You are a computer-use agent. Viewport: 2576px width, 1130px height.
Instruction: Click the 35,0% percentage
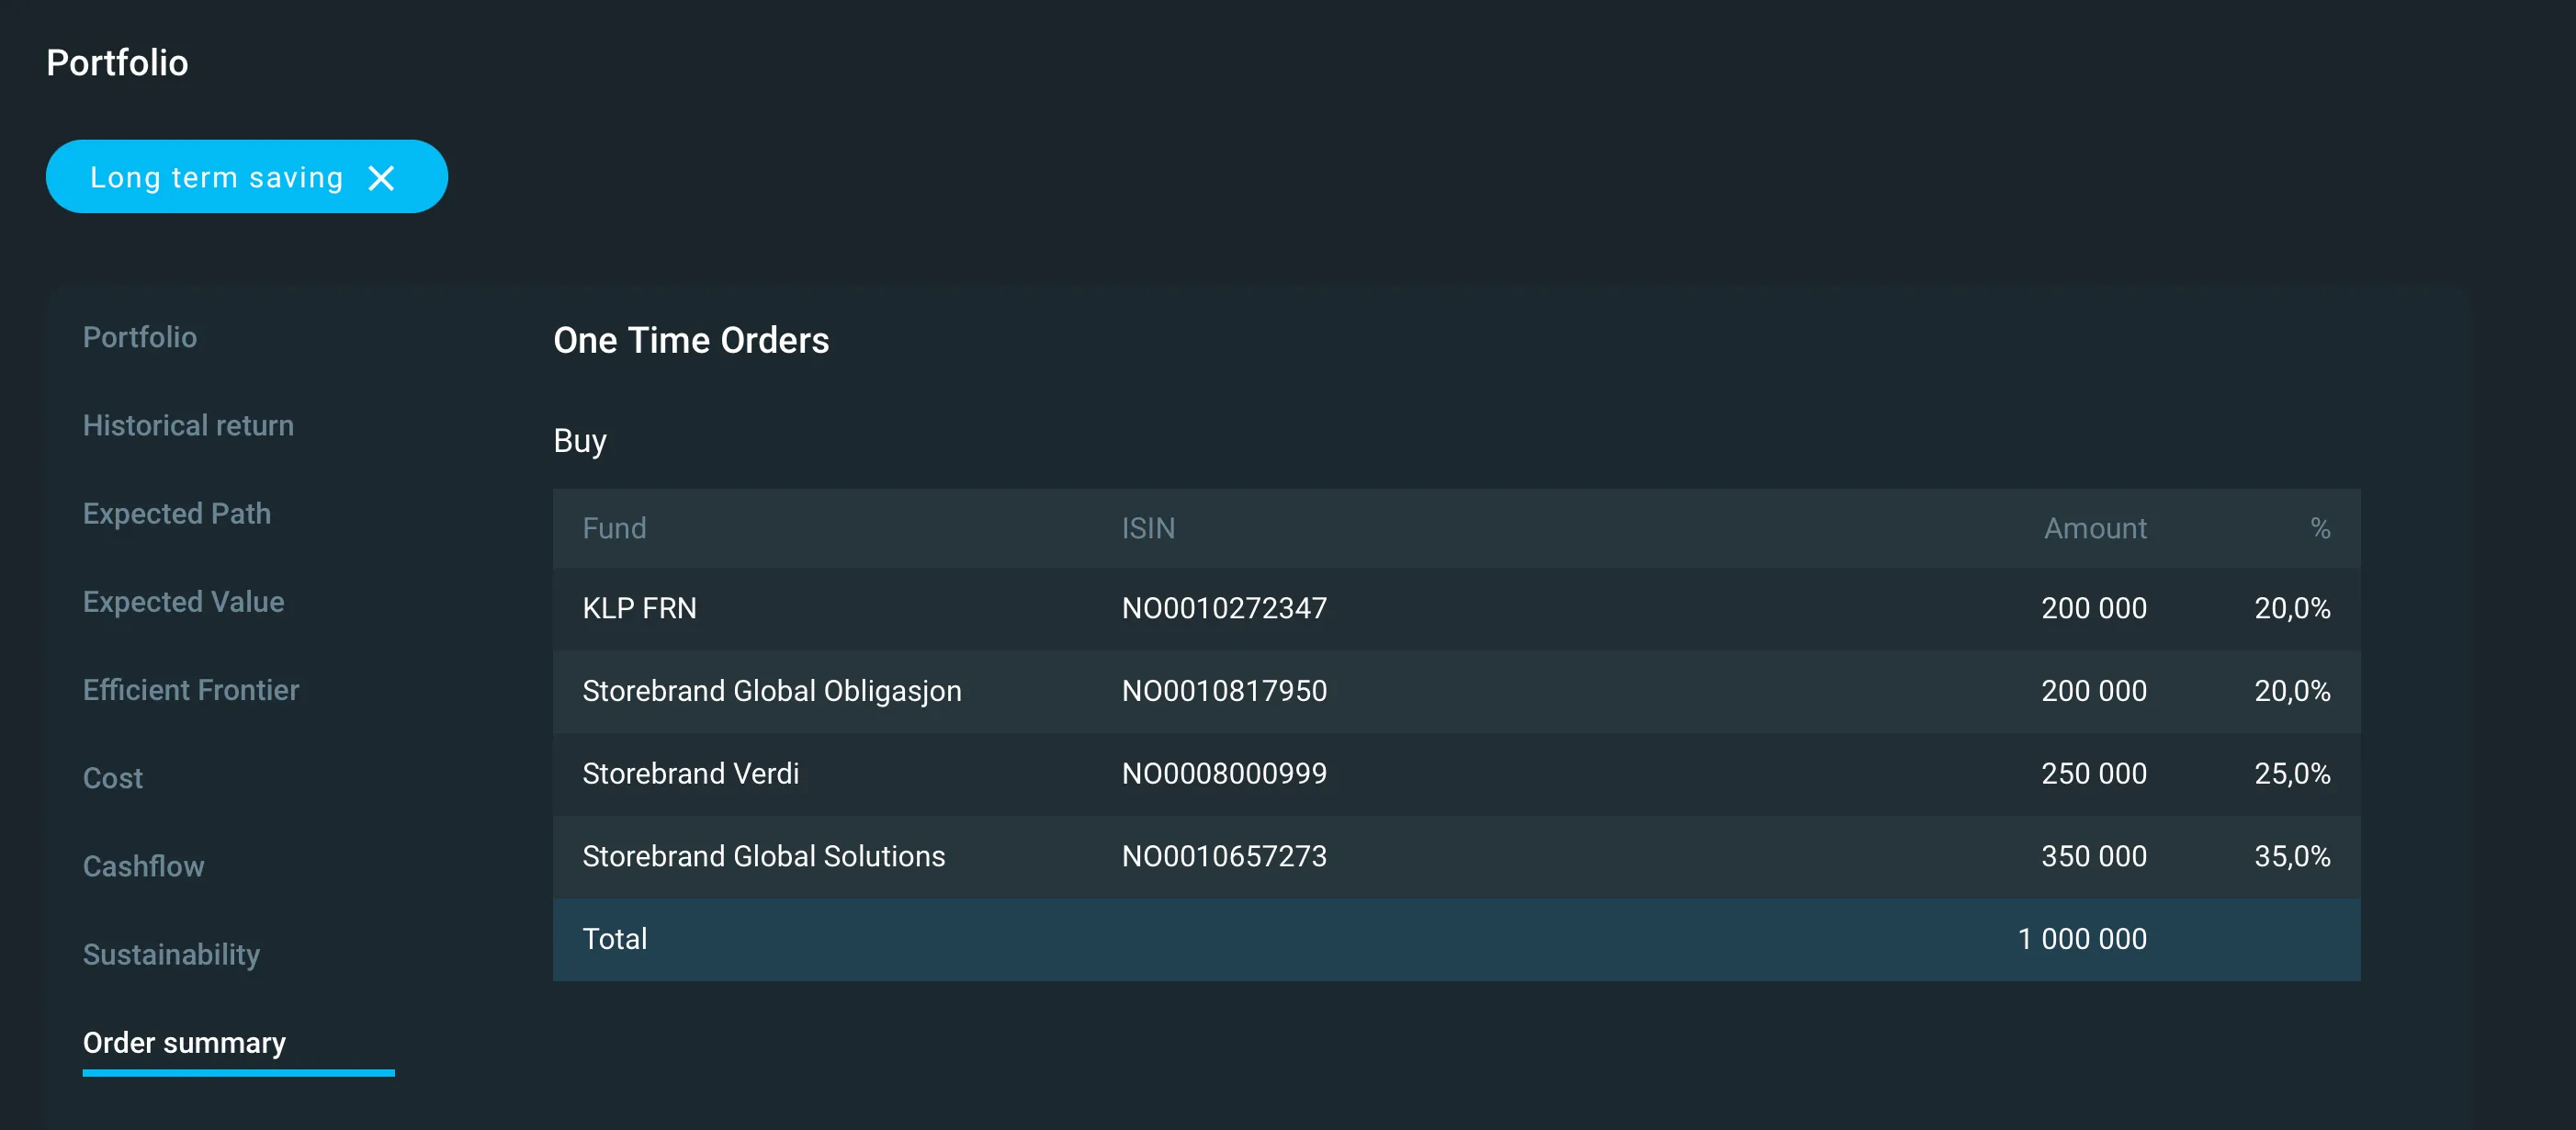click(2292, 856)
